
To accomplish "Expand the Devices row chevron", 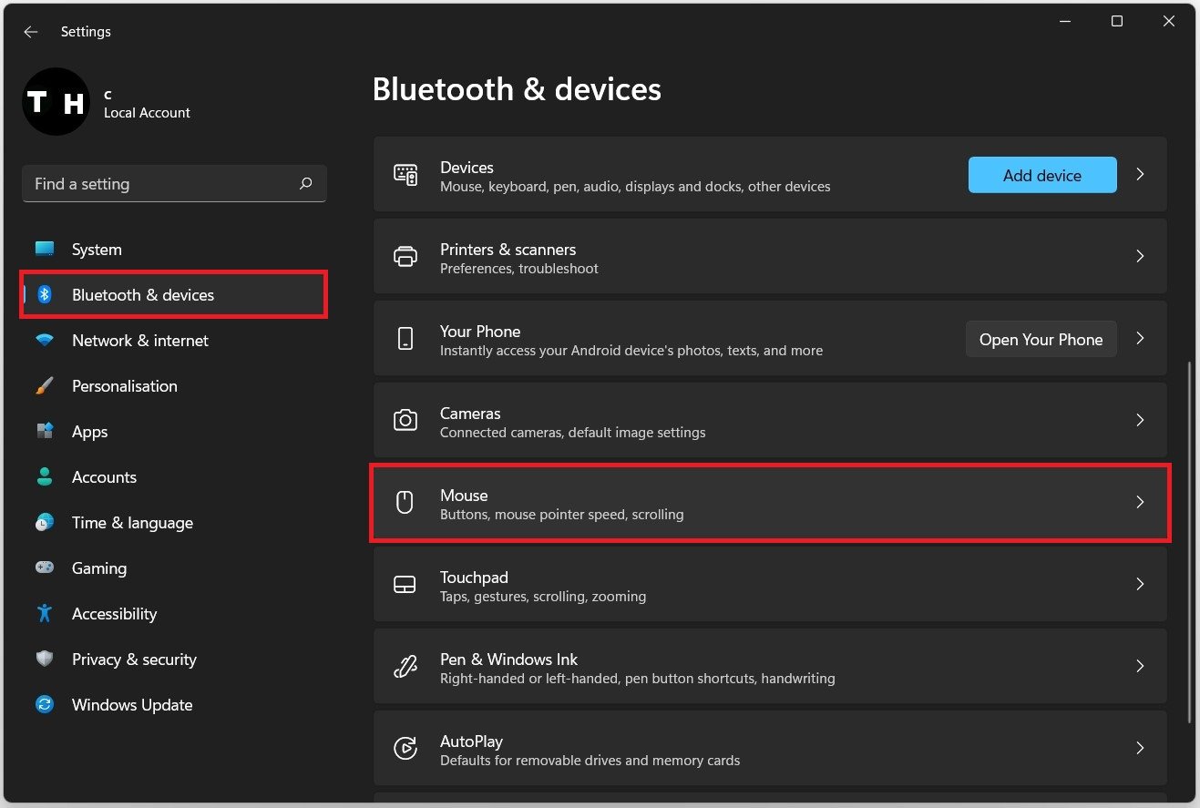I will coord(1140,174).
